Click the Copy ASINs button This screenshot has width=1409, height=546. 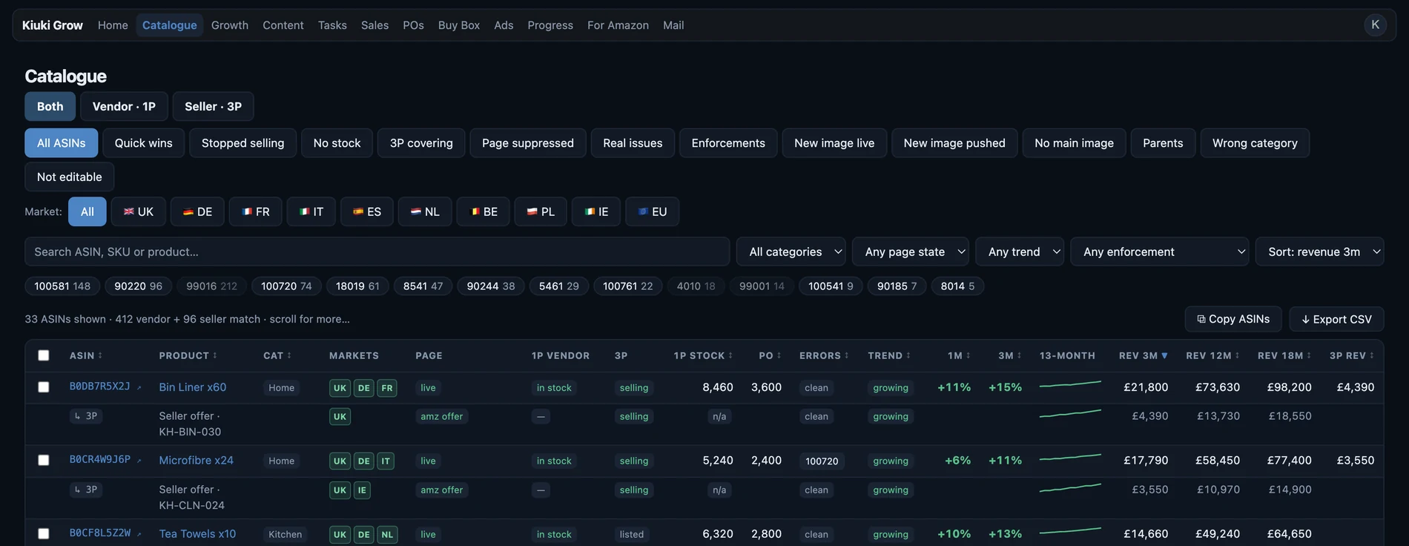(1233, 319)
